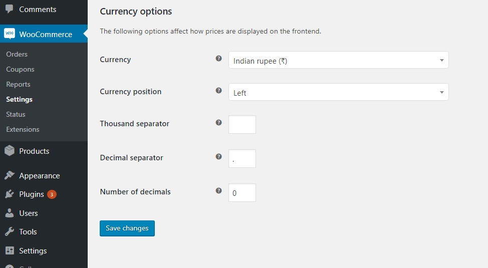
Task: Open Orders under WooCommerce menu
Action: (17, 54)
